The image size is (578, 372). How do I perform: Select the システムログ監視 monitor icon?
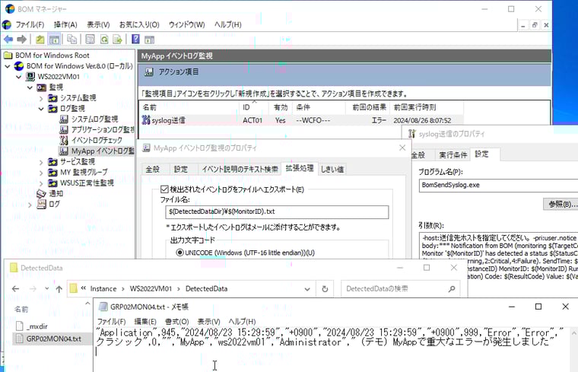pos(64,119)
